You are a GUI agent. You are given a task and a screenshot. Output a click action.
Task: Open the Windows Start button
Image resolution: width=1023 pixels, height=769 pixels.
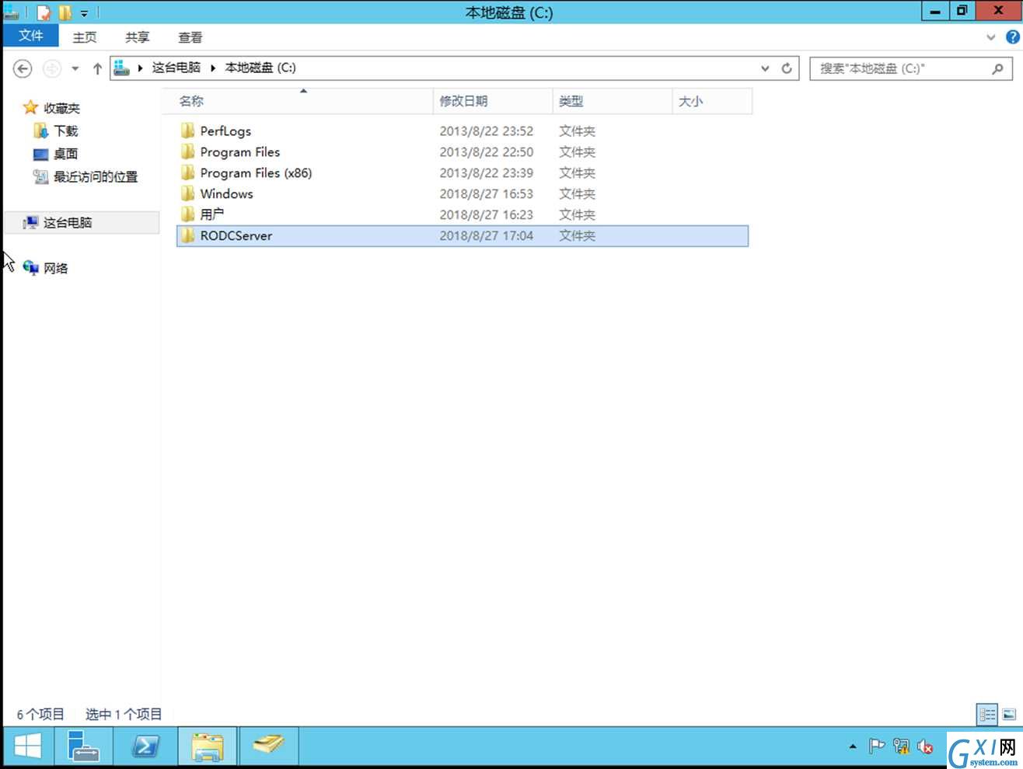pyautogui.click(x=27, y=747)
